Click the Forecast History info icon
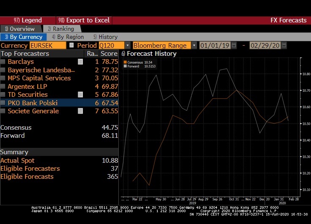311x224 pixels. click(x=123, y=54)
